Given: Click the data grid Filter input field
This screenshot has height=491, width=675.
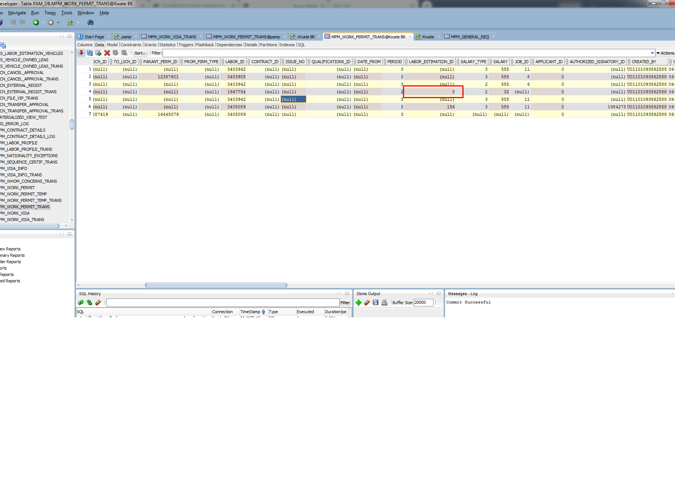Looking at the screenshot, I should (406, 53).
